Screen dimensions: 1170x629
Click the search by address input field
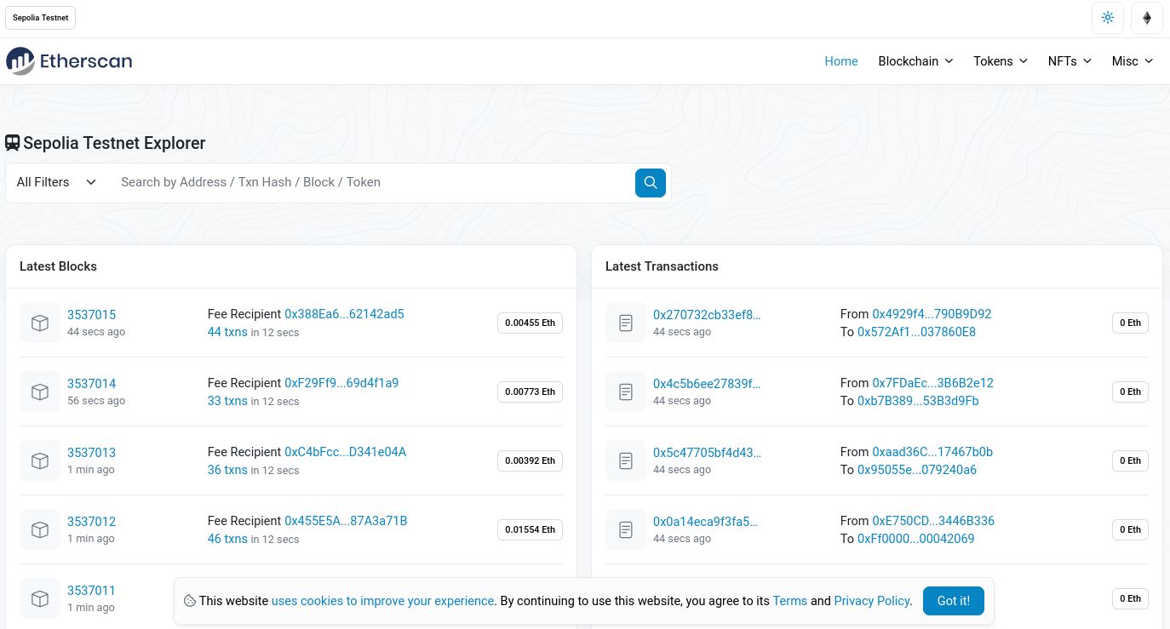[370, 182]
